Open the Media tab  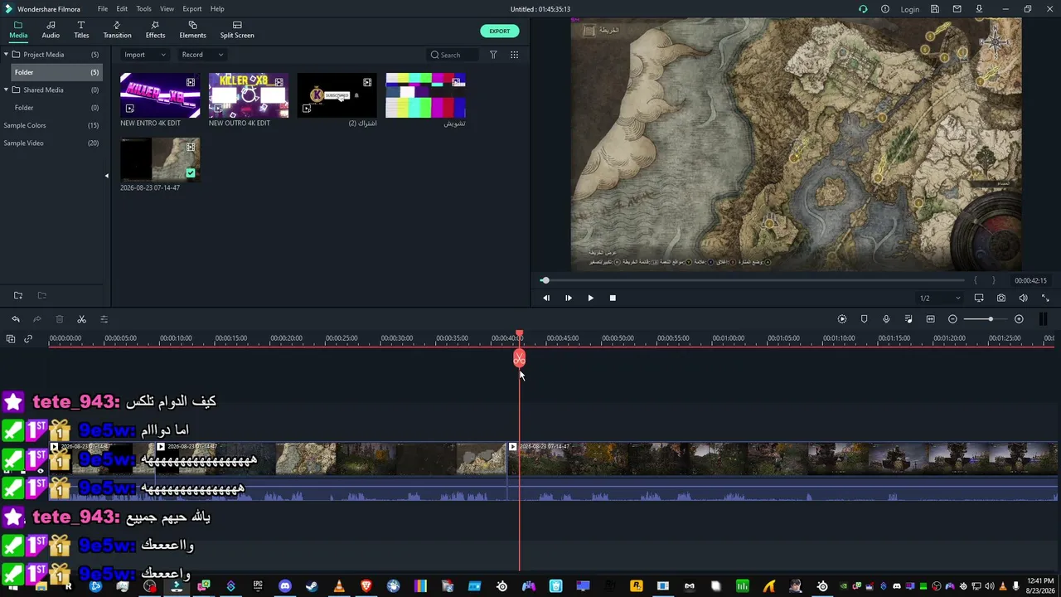tap(18, 30)
